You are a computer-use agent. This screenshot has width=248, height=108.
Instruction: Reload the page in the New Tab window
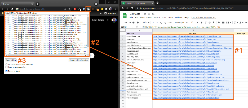[12, 9]
